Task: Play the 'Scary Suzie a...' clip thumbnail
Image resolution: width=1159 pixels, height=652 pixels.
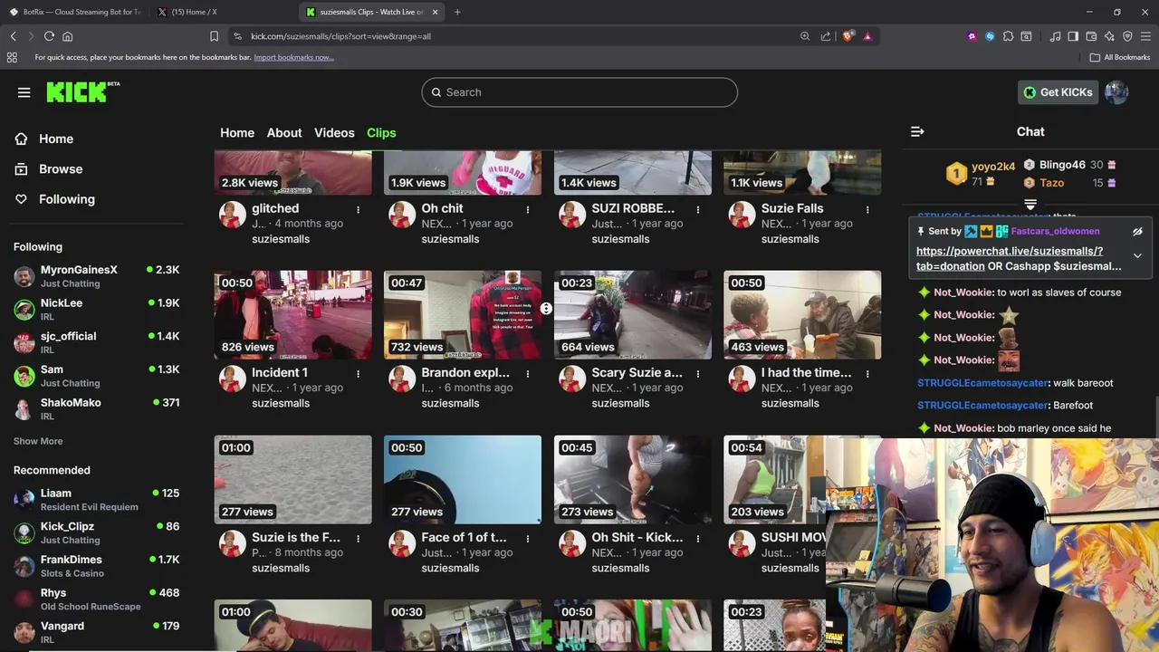Action: point(632,314)
